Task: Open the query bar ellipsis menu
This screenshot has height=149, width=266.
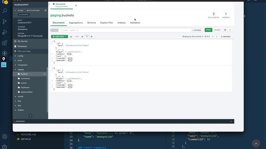Action: [x=230, y=30]
